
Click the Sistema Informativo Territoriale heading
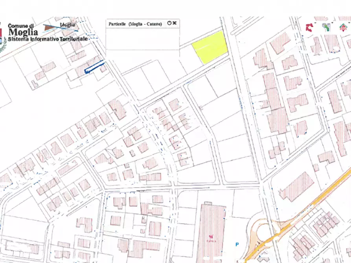pyautogui.click(x=47, y=39)
